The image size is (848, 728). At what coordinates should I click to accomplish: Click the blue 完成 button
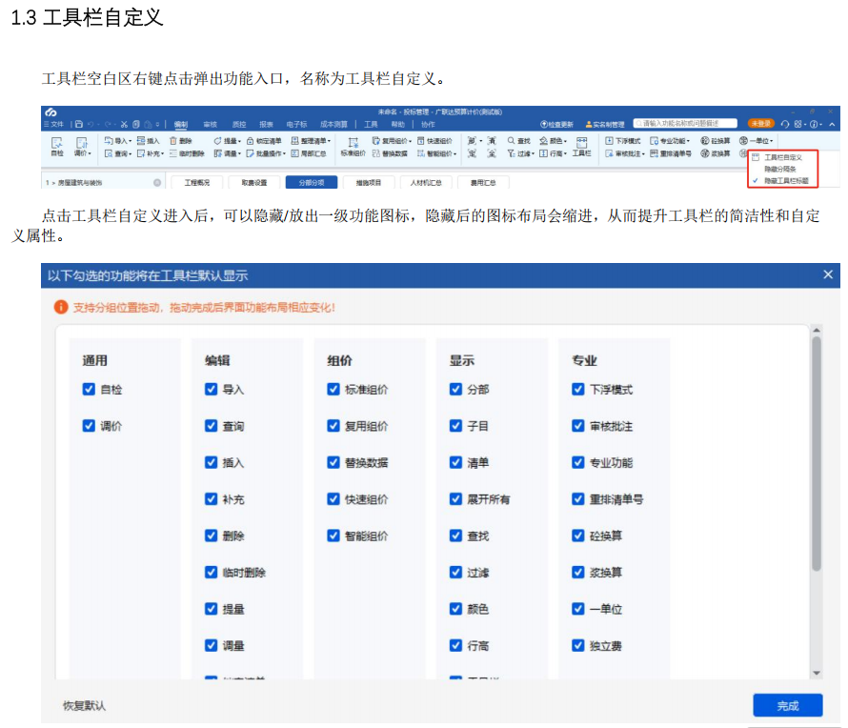787,705
